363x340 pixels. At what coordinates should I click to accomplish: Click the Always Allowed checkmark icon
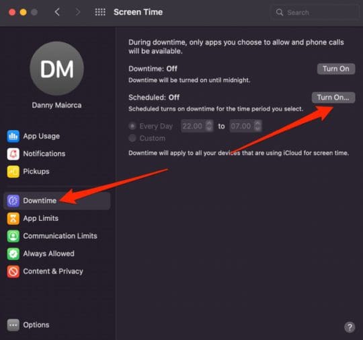click(13, 254)
